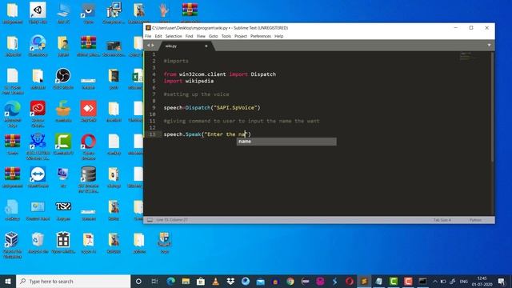This screenshot has height=288, width=512.
Task: Toggle the side bar panel switcher icon in status bar
Action: (150, 220)
